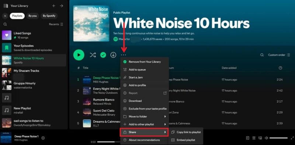Screen dimensions: 295x145
Task: Open artist The Noisy Outdoors
Action: point(105,93)
